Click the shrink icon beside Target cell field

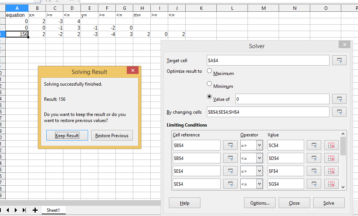pos(339,60)
